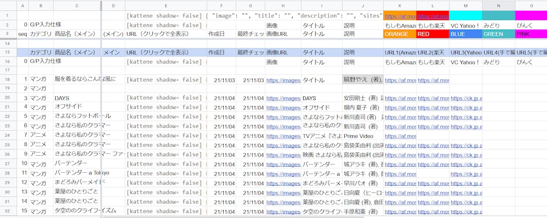This screenshot has width=547, height=218.
Task: Select column header J
Action: pyautogui.click(x=363, y=5)
